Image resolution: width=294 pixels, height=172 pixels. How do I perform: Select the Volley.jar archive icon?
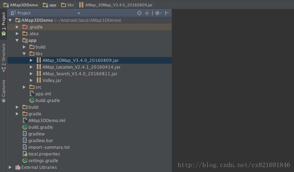pos(39,80)
